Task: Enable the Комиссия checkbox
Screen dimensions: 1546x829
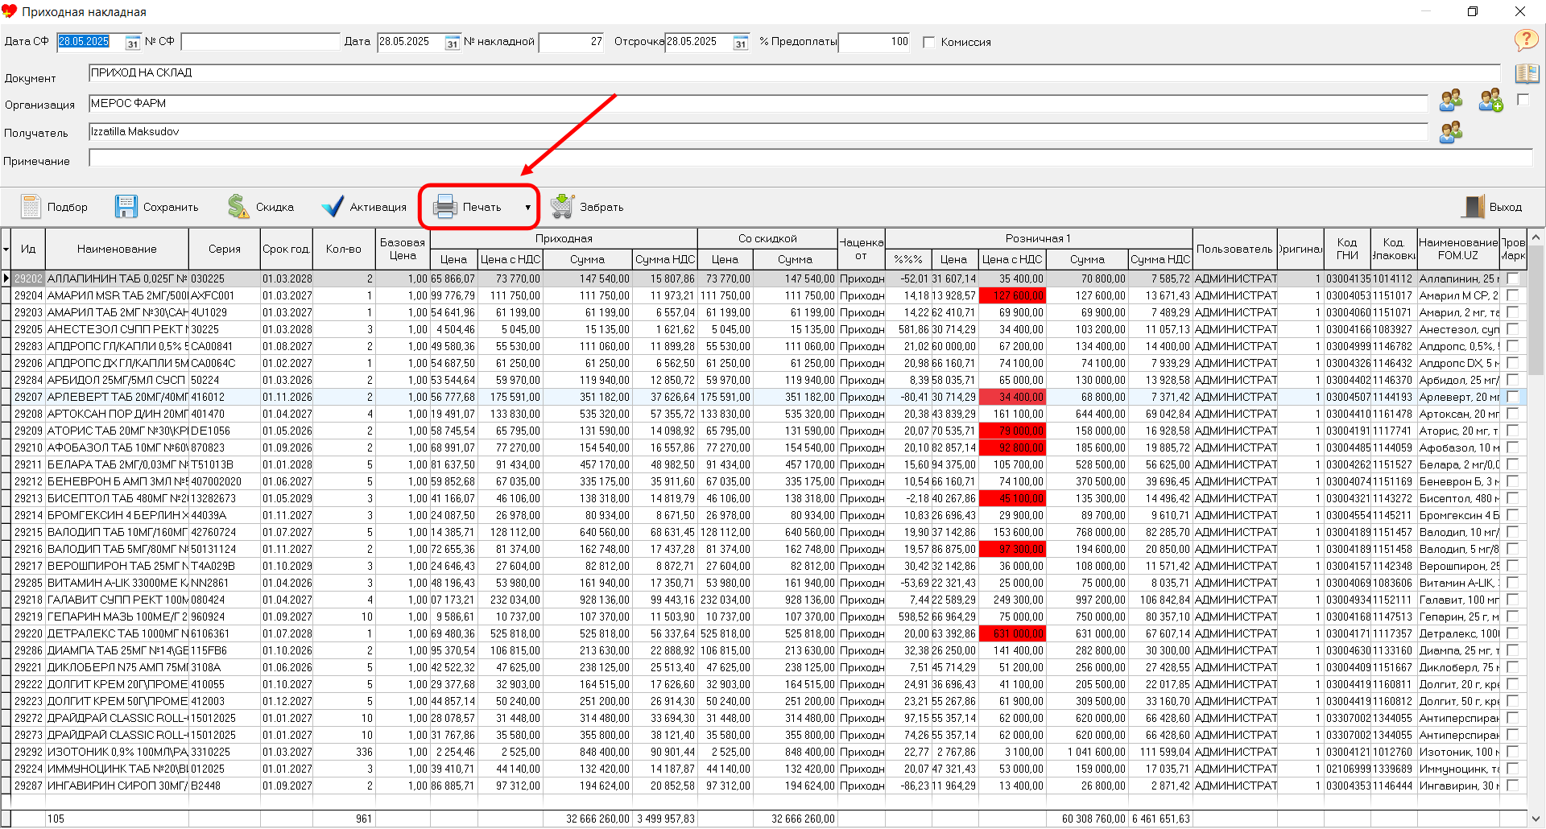Action: [x=929, y=42]
